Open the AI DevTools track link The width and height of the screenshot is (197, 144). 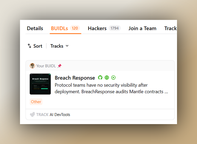pos(60,115)
